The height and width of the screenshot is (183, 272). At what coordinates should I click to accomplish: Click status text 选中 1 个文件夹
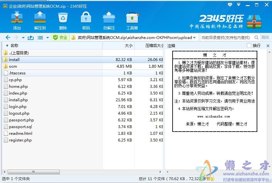[x=16, y=179]
